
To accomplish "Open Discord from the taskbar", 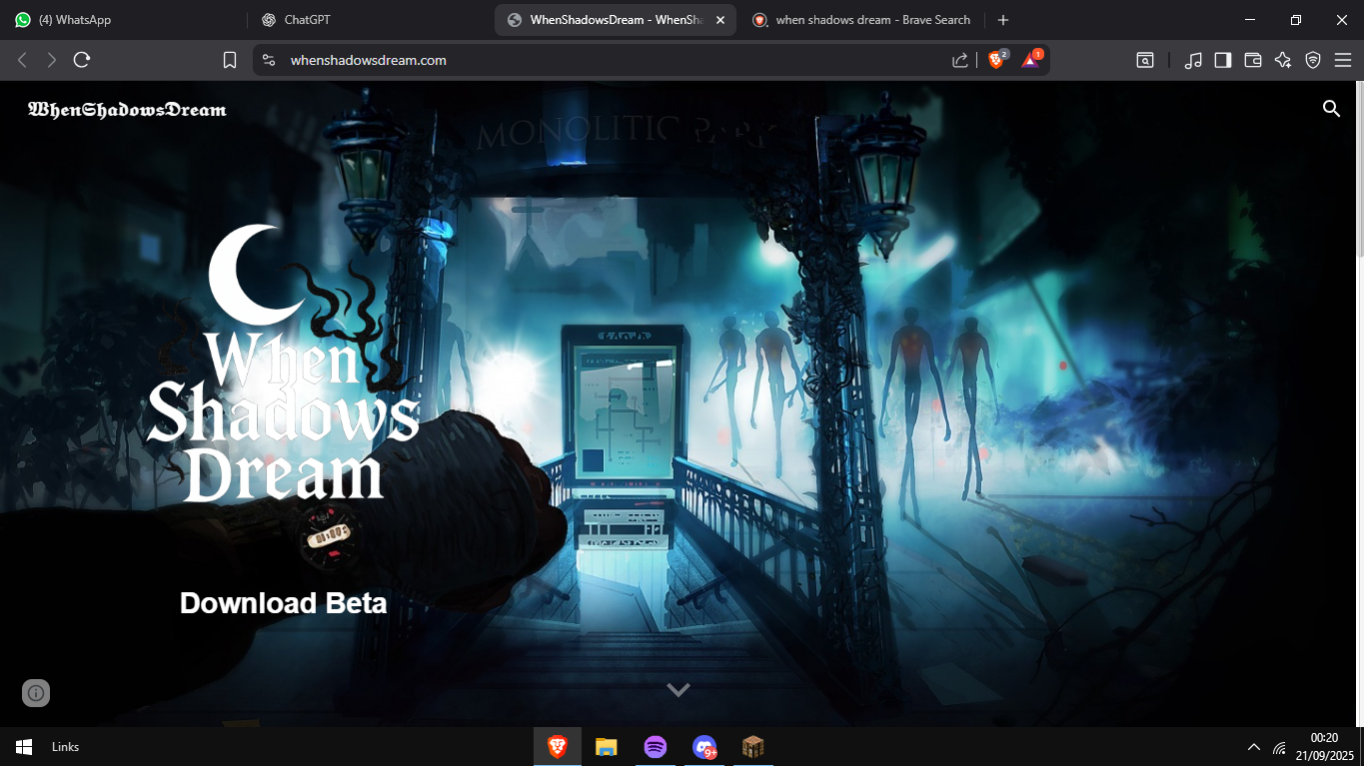I will [704, 747].
